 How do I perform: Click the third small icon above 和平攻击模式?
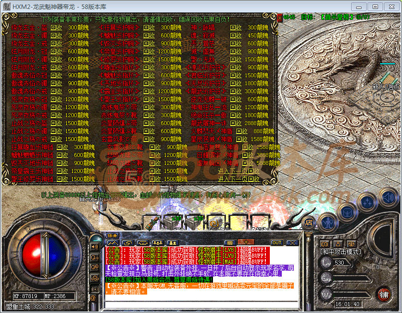click(x=351, y=244)
